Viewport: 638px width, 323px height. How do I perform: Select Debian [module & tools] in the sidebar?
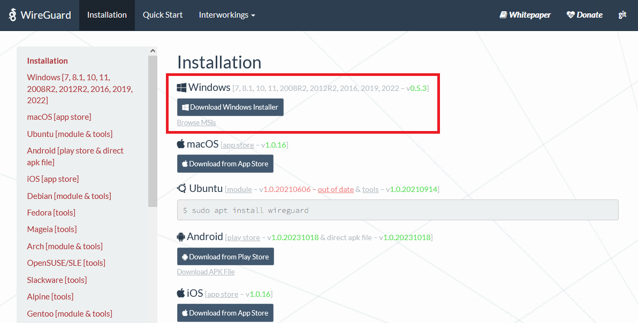[69, 196]
